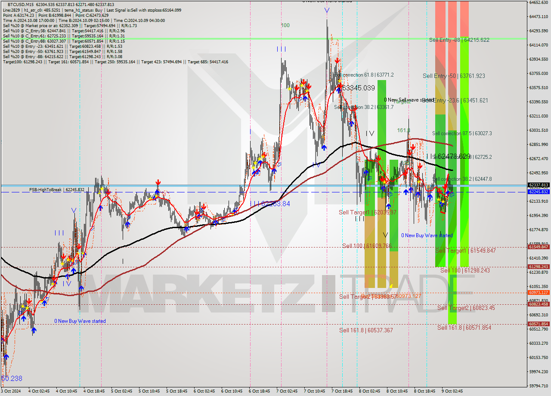Click the 'Target100: 61298.243' targets summary line
This screenshot has height=396, width=551.
coord(115,62)
